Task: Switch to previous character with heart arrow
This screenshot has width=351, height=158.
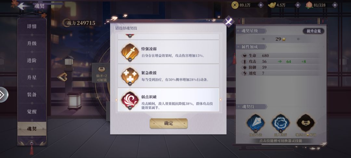Action: click(x=62, y=77)
